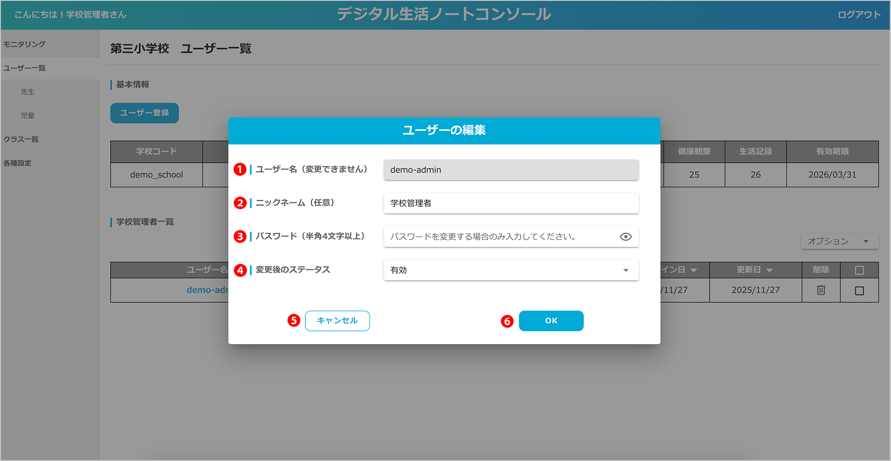Open the 変更後のステータス dropdown showing 有効
Screen dimensions: 891x461
[511, 270]
